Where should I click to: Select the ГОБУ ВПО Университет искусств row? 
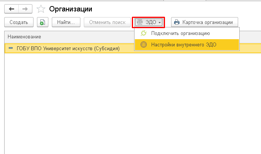68,48
